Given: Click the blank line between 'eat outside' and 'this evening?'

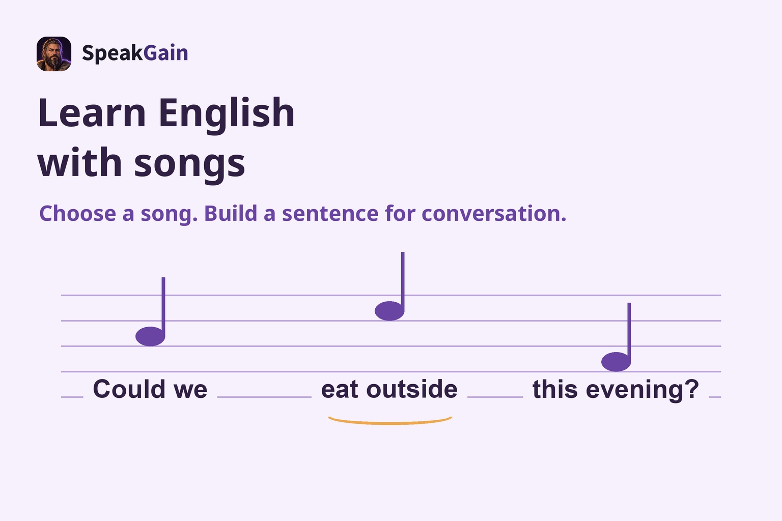Looking at the screenshot, I should point(495,397).
